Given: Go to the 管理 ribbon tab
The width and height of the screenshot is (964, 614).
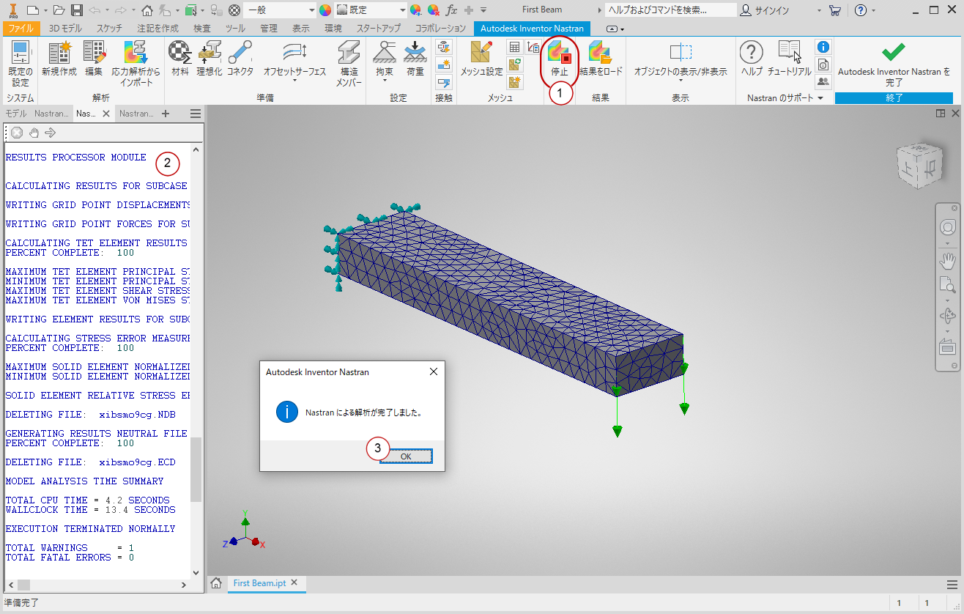Looking at the screenshot, I should [269, 28].
